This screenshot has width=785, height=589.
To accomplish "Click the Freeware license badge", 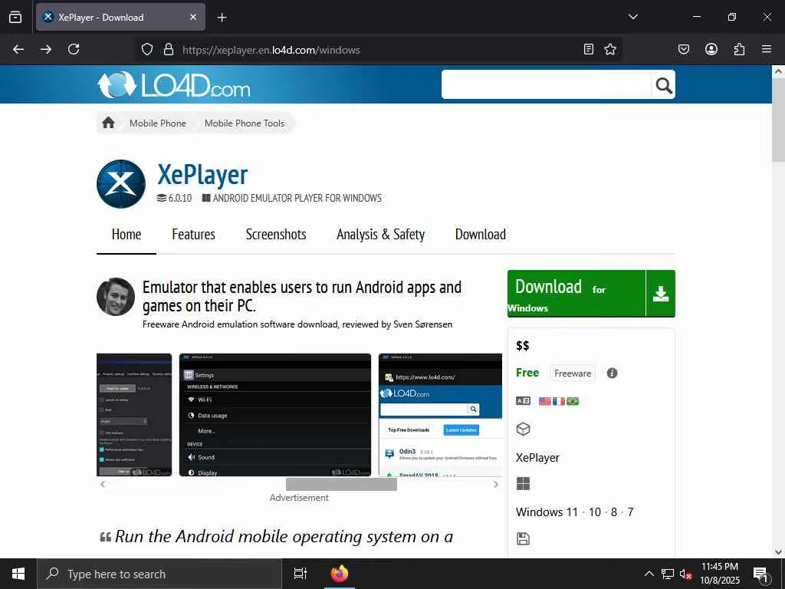I will [x=572, y=373].
